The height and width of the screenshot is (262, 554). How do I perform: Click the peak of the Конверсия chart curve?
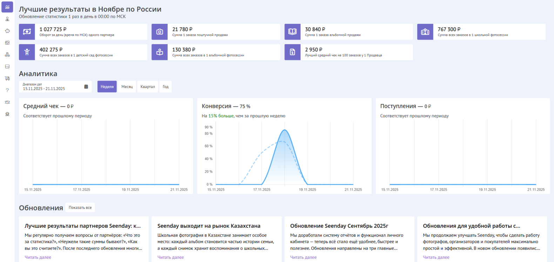point(285,130)
